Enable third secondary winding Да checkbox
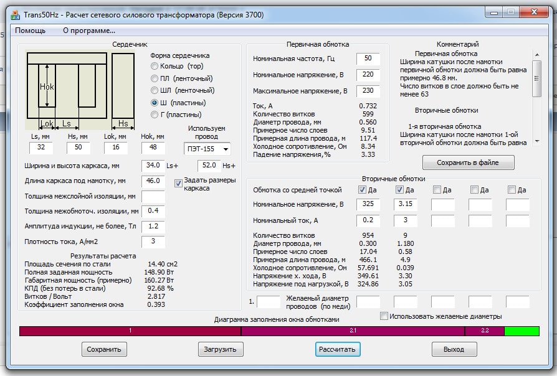 [x=437, y=190]
